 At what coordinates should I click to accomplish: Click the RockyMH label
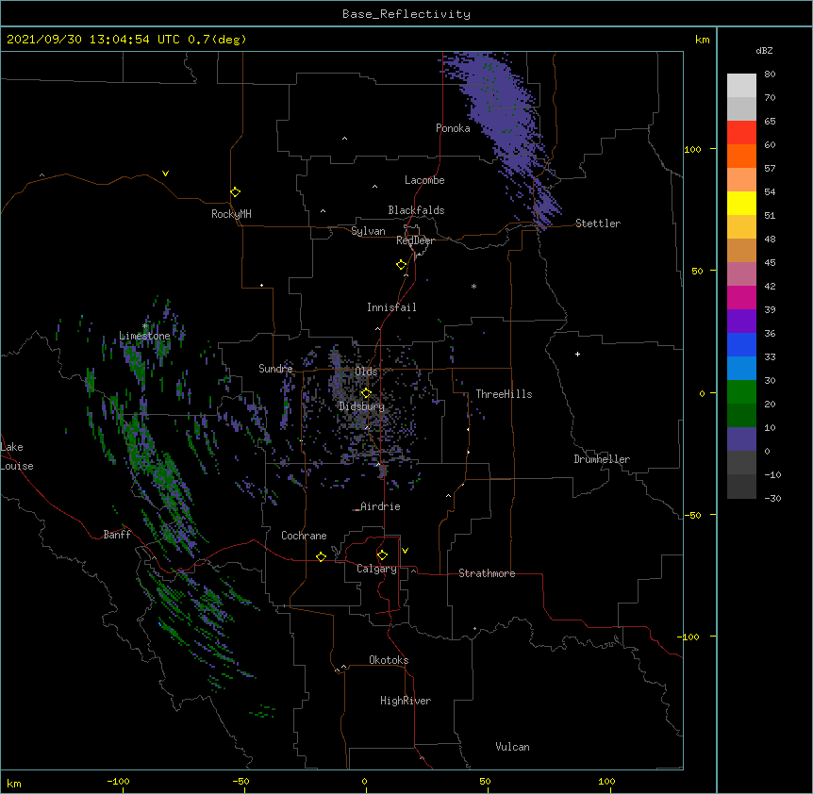point(231,214)
